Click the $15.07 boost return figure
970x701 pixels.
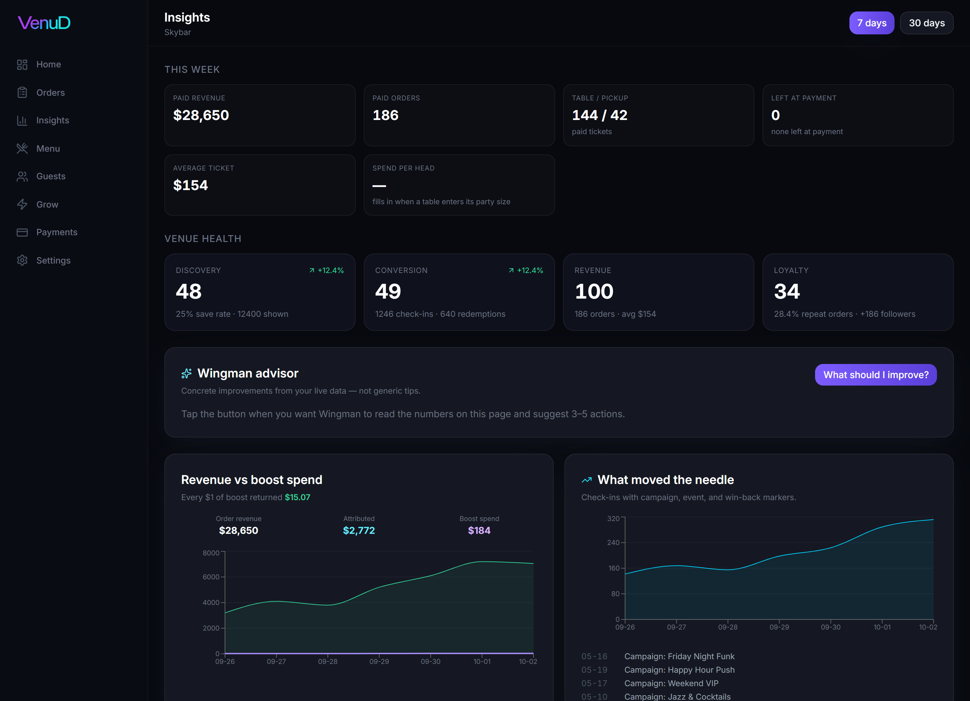coord(298,497)
